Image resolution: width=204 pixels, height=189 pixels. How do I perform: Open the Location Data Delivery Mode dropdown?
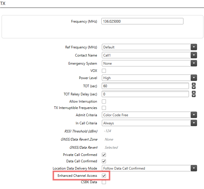194,168
